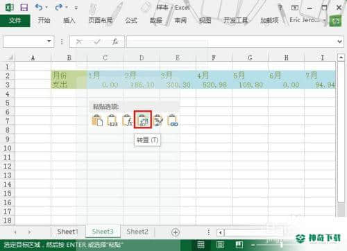Click the cell with value 186.10

click(x=142, y=85)
